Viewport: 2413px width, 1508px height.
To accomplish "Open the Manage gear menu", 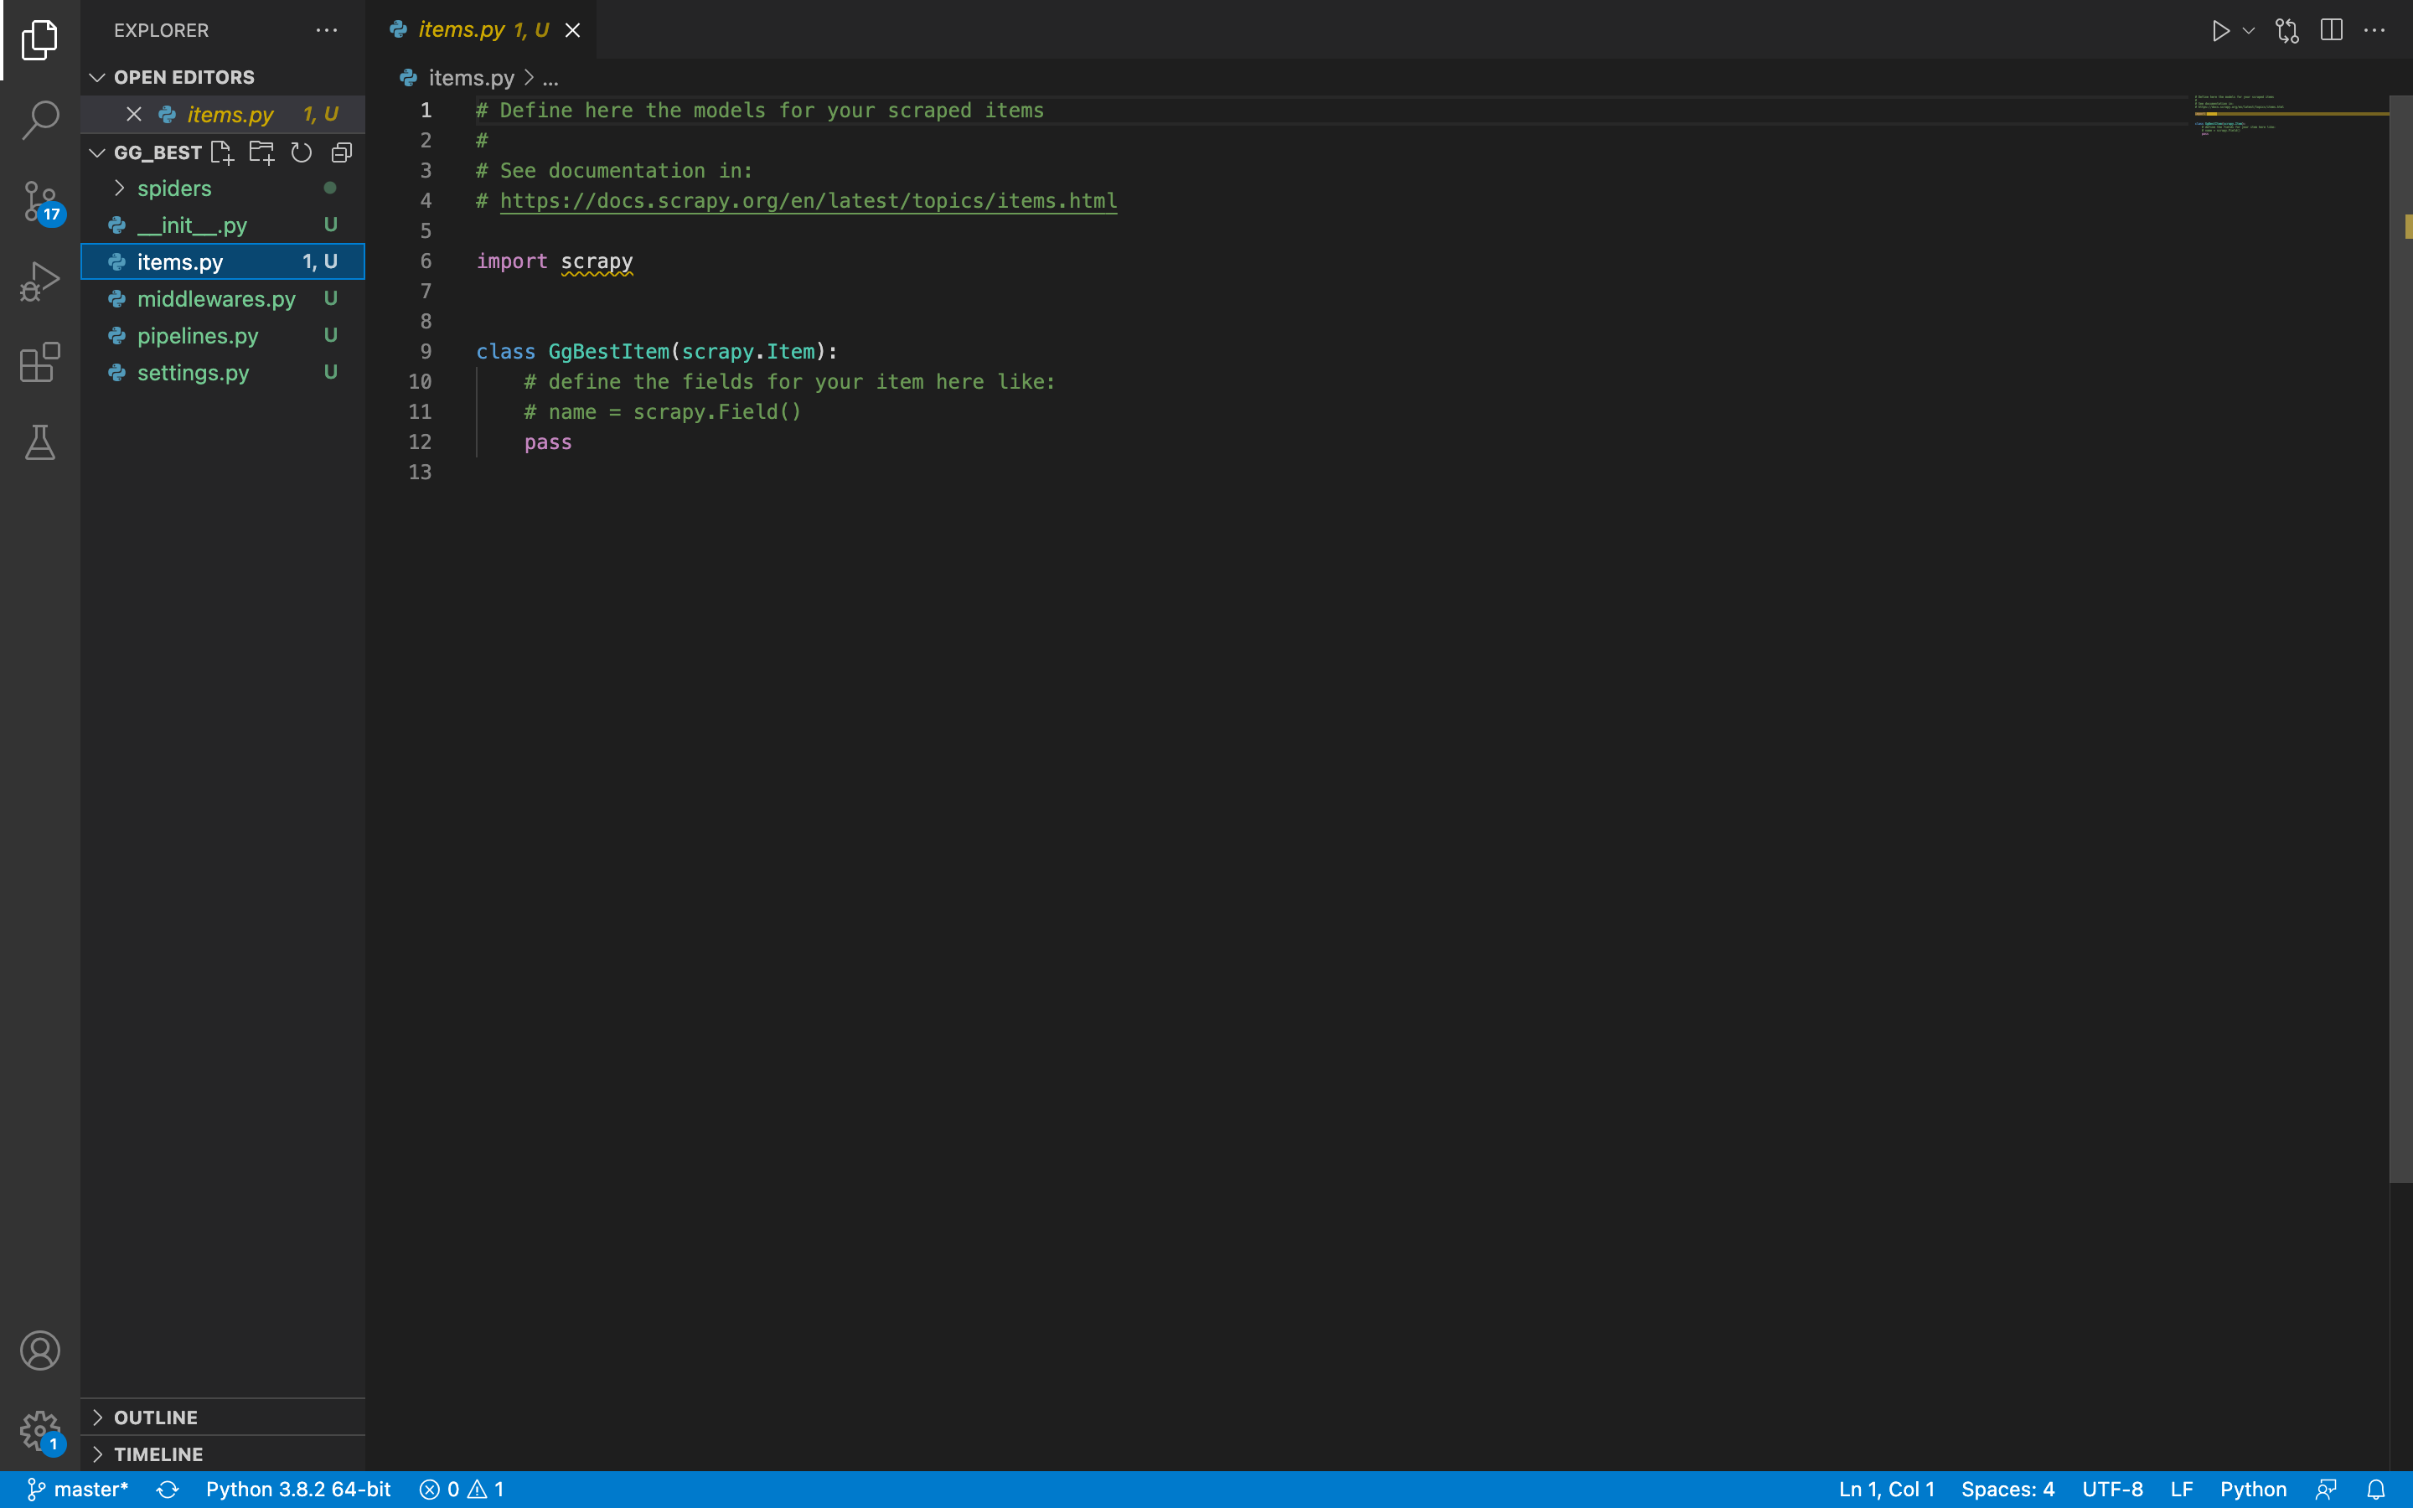I will pos(40,1431).
